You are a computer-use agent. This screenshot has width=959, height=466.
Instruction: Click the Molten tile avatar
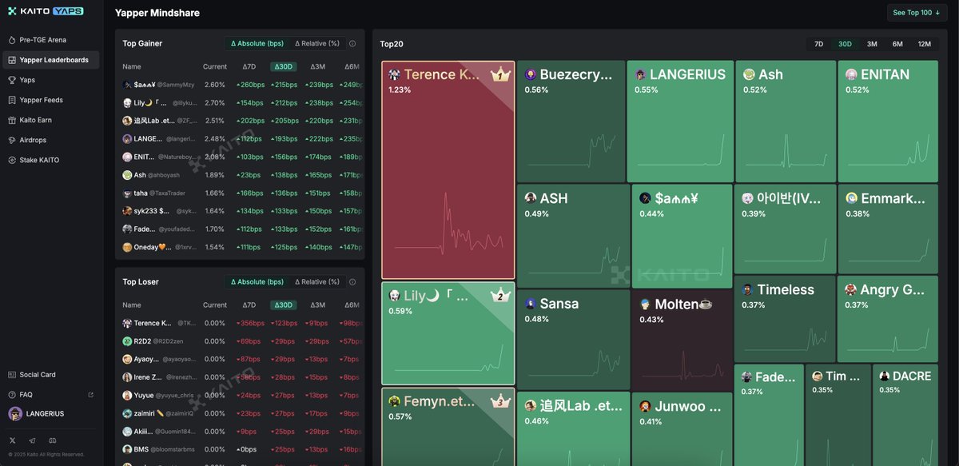click(646, 305)
